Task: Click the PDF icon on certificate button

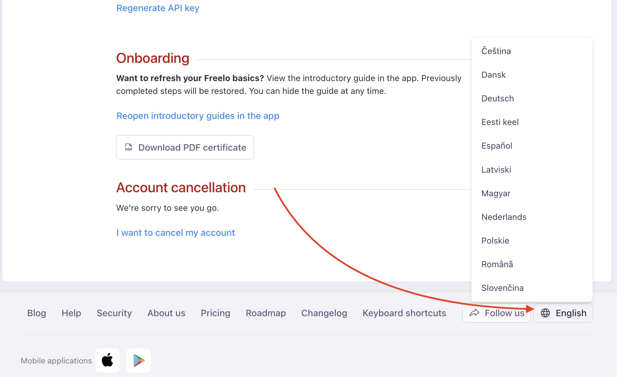Action: [129, 147]
